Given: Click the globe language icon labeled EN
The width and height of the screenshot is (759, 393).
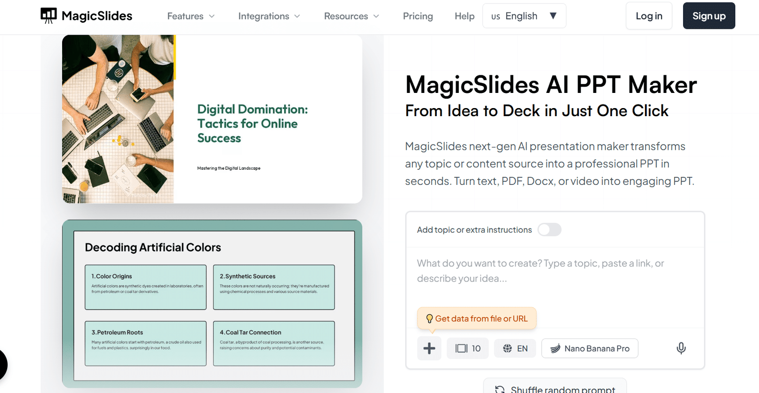Looking at the screenshot, I should pos(507,348).
